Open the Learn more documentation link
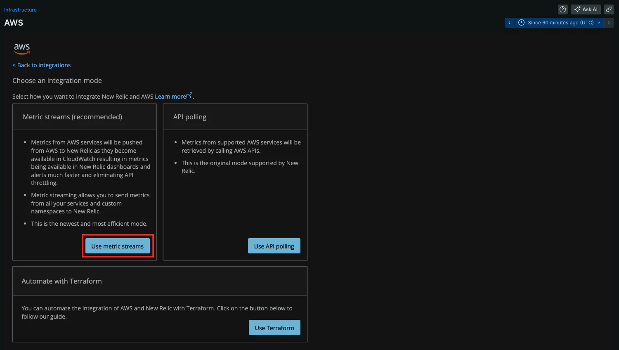 (x=173, y=96)
